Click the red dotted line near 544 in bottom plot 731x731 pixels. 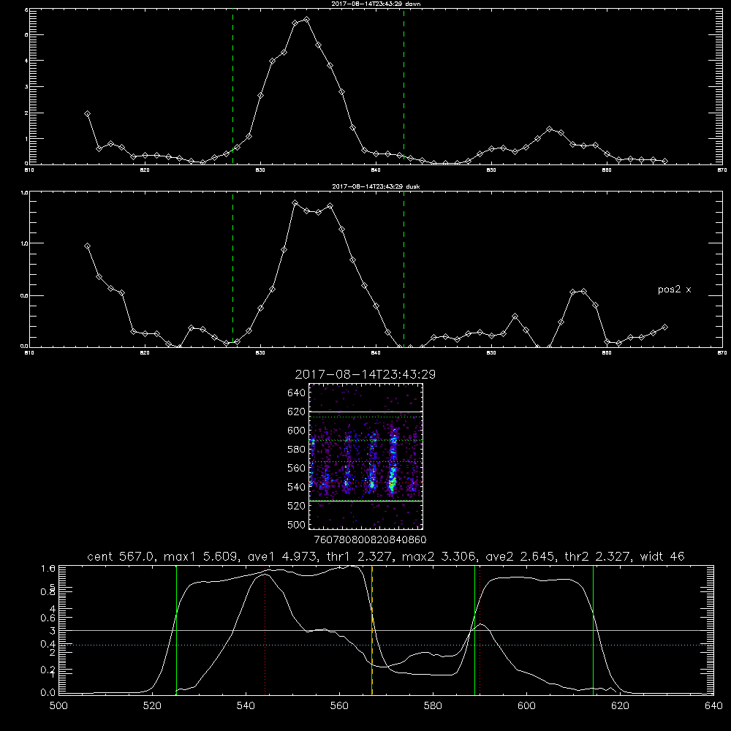pos(265,630)
